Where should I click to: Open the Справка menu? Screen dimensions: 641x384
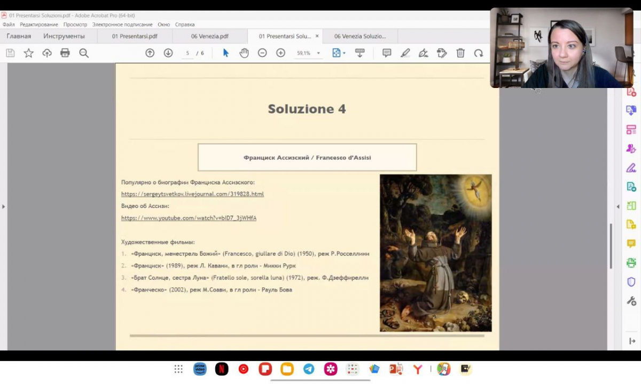(x=185, y=25)
